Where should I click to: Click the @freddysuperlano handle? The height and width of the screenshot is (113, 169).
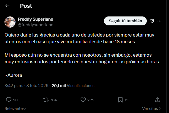(35, 25)
